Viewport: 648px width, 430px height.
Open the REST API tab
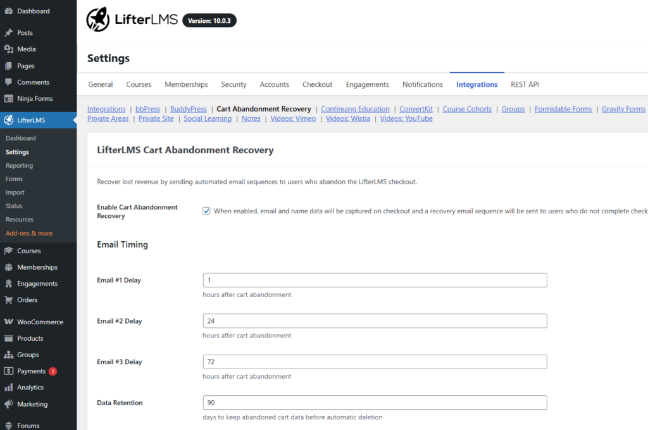(x=525, y=84)
